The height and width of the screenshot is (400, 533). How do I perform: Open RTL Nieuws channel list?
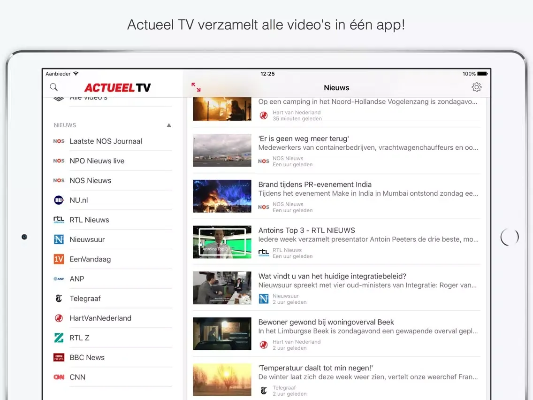pyautogui.click(x=90, y=220)
